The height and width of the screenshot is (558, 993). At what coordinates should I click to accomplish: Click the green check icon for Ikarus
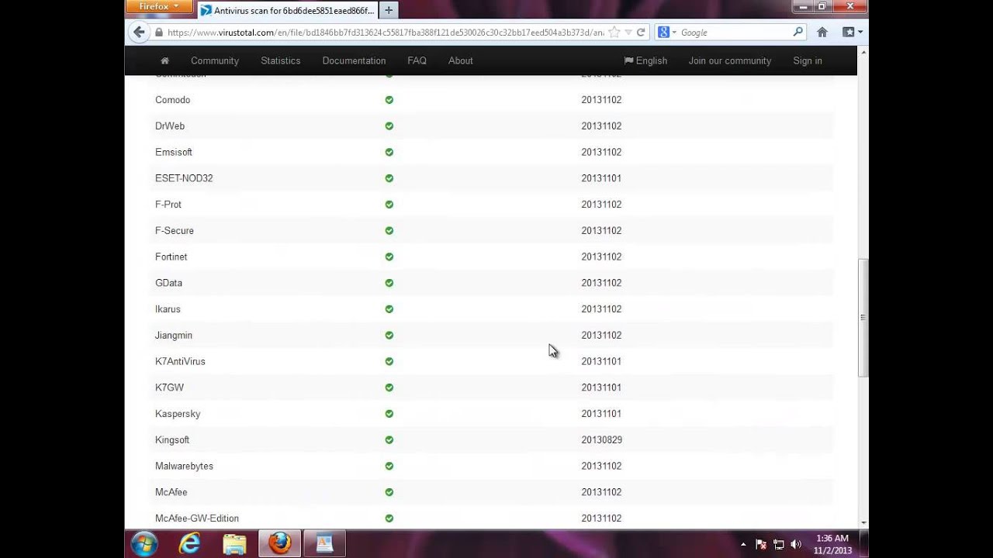click(x=389, y=309)
